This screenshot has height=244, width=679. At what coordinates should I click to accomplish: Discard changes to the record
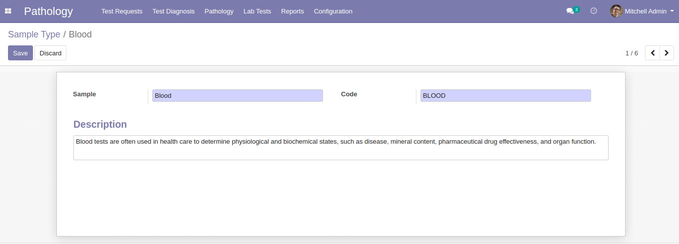tap(50, 53)
